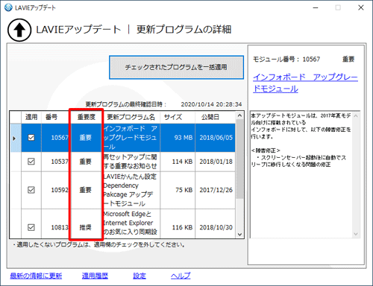The width and height of the screenshot is (373, 286).
Task: Click the LAVIE update up-arrow icon
Action: point(19,30)
